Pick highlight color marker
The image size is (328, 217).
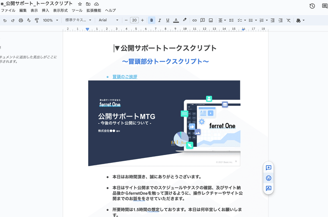click(184, 20)
